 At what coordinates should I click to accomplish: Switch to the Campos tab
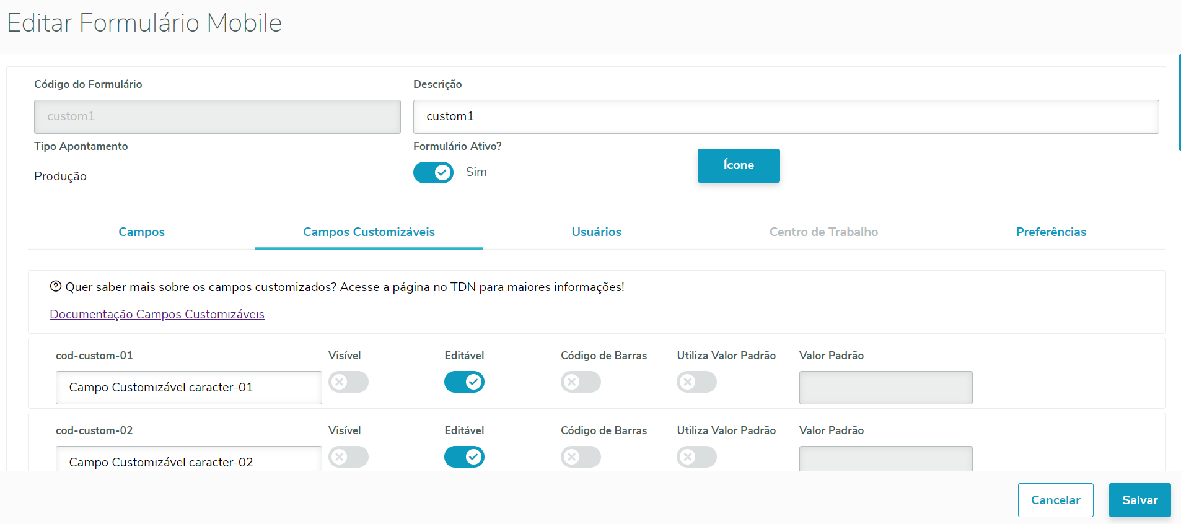(x=141, y=232)
